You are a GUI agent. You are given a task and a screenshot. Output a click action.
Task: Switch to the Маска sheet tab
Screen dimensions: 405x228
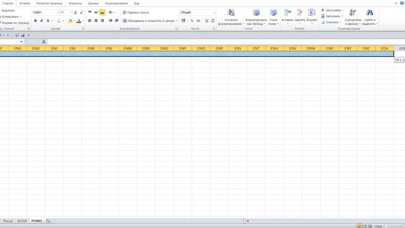point(8,221)
